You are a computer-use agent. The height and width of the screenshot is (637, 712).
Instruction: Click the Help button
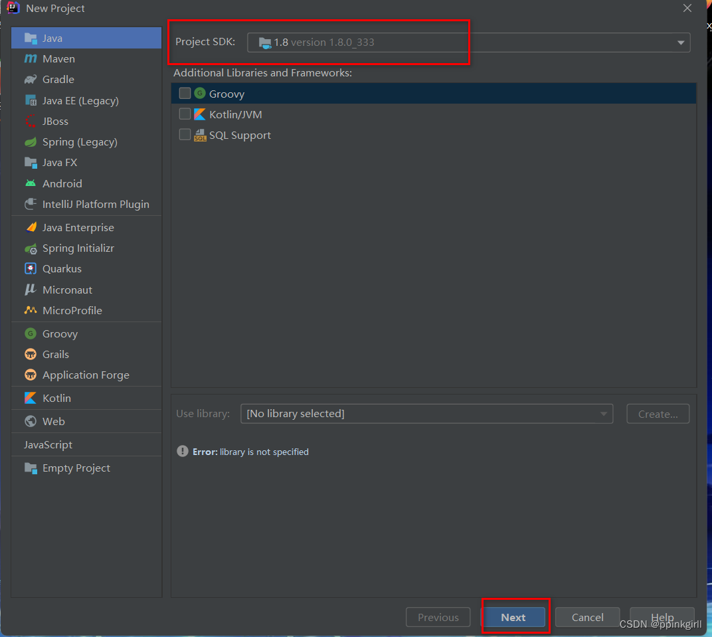[662, 618]
